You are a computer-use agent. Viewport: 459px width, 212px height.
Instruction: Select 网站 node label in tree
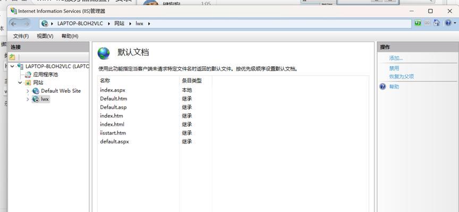pos(38,83)
